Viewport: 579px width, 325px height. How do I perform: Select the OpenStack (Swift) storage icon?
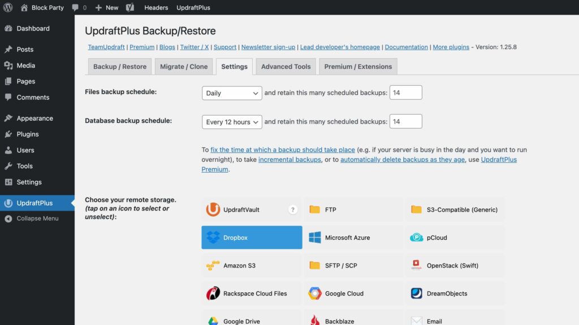pyautogui.click(x=455, y=265)
